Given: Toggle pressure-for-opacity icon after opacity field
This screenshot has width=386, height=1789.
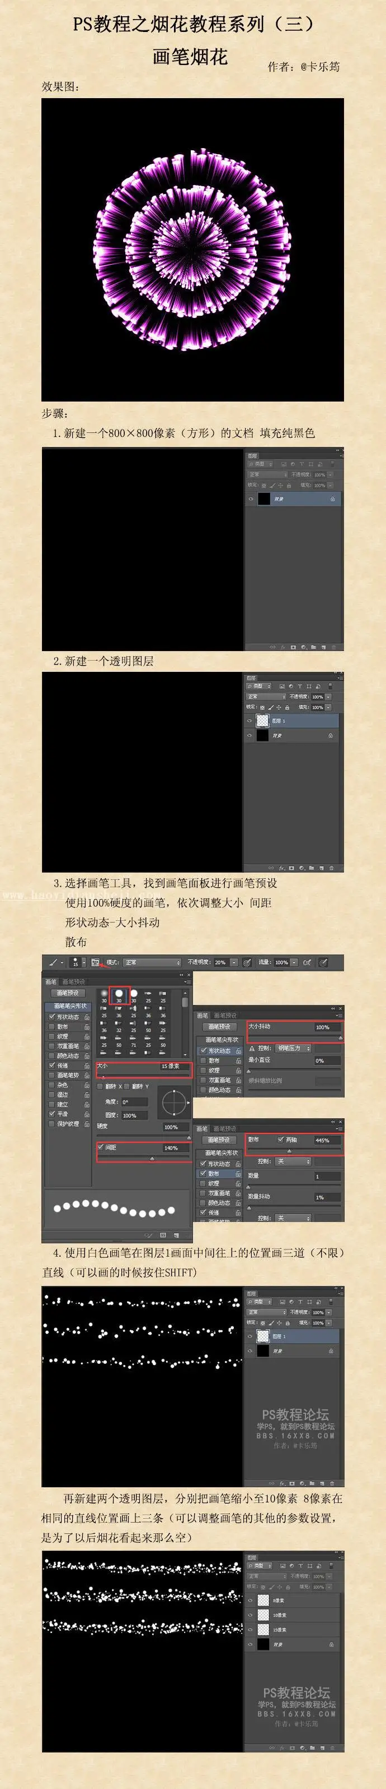Looking at the screenshot, I should click(247, 962).
